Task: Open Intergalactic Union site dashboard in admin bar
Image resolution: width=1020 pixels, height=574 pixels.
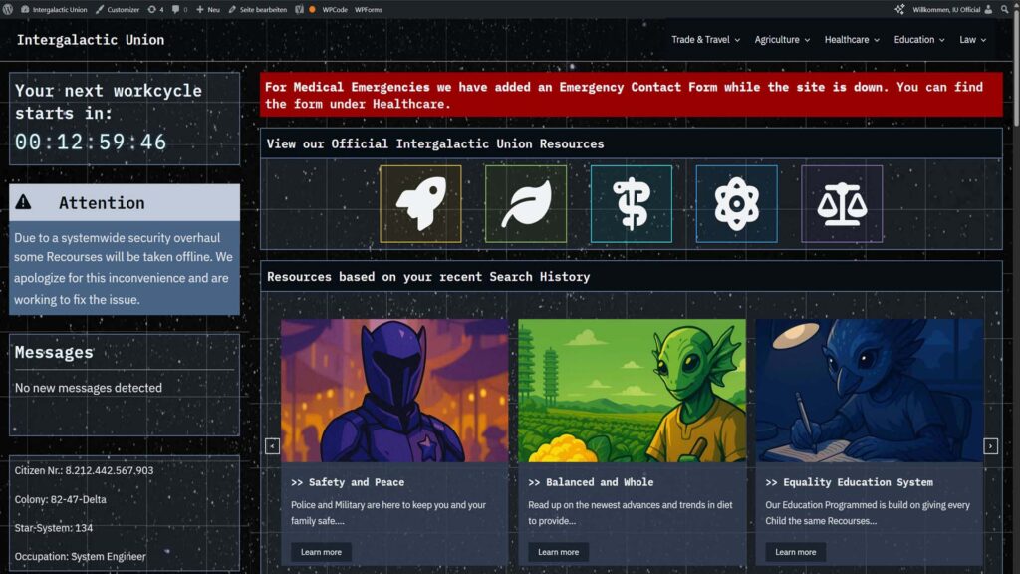Action: click(54, 9)
